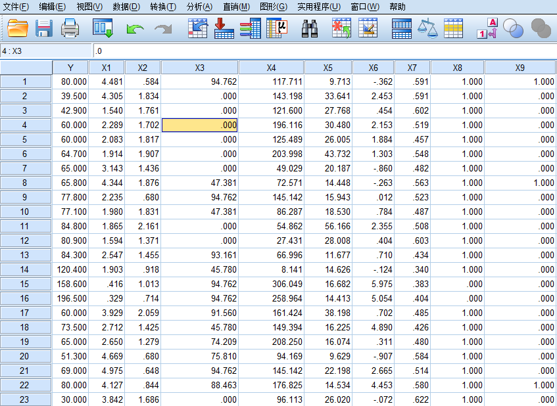Open the 窗口(W) menu
This screenshot has height=406, width=557.
pyautogui.click(x=365, y=7)
